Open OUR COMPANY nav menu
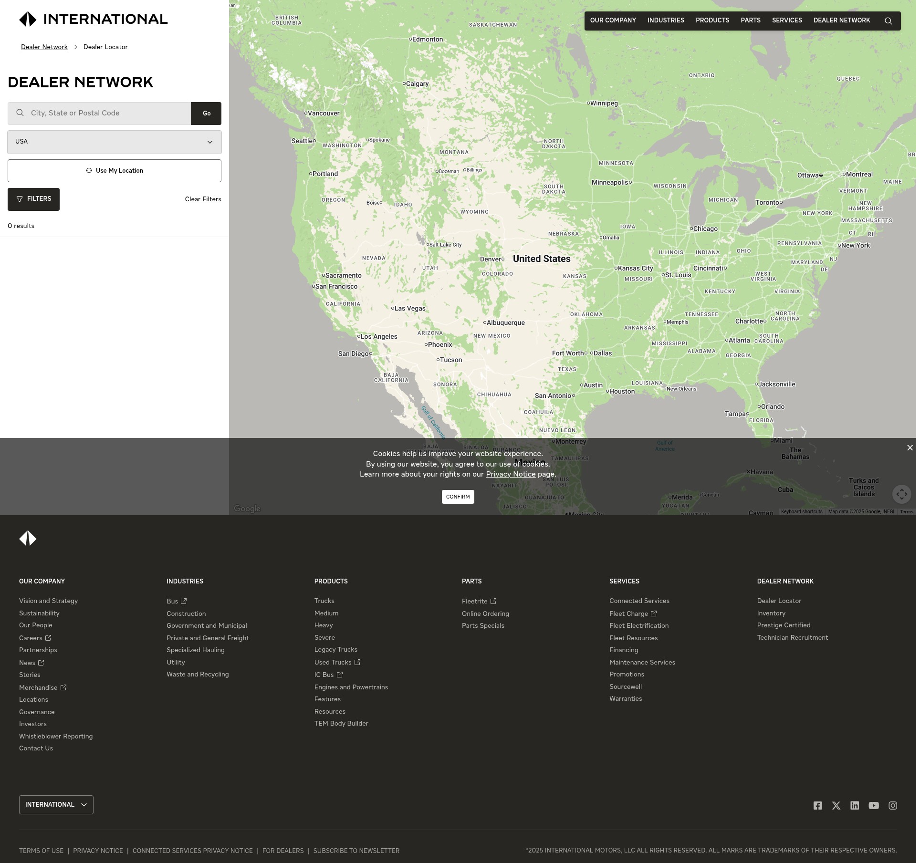The image size is (920, 863). (613, 21)
